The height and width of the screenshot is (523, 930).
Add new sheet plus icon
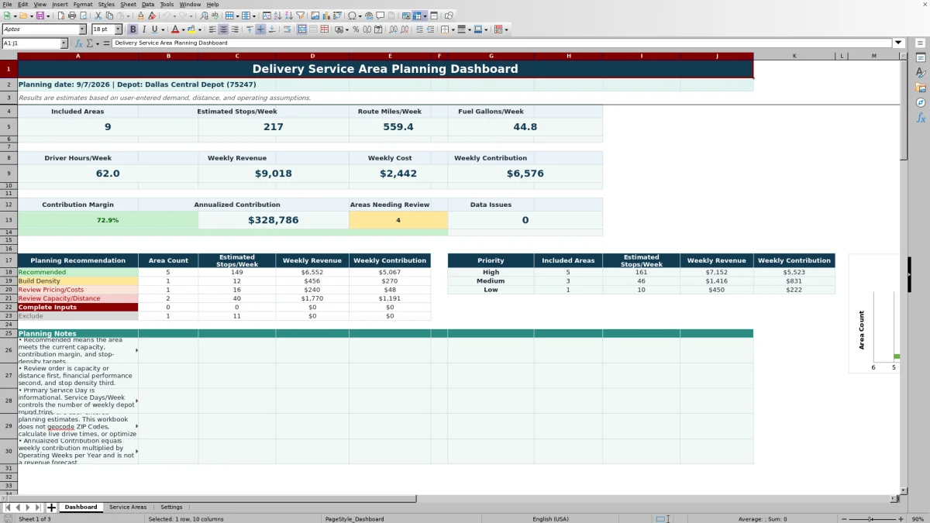coord(52,508)
